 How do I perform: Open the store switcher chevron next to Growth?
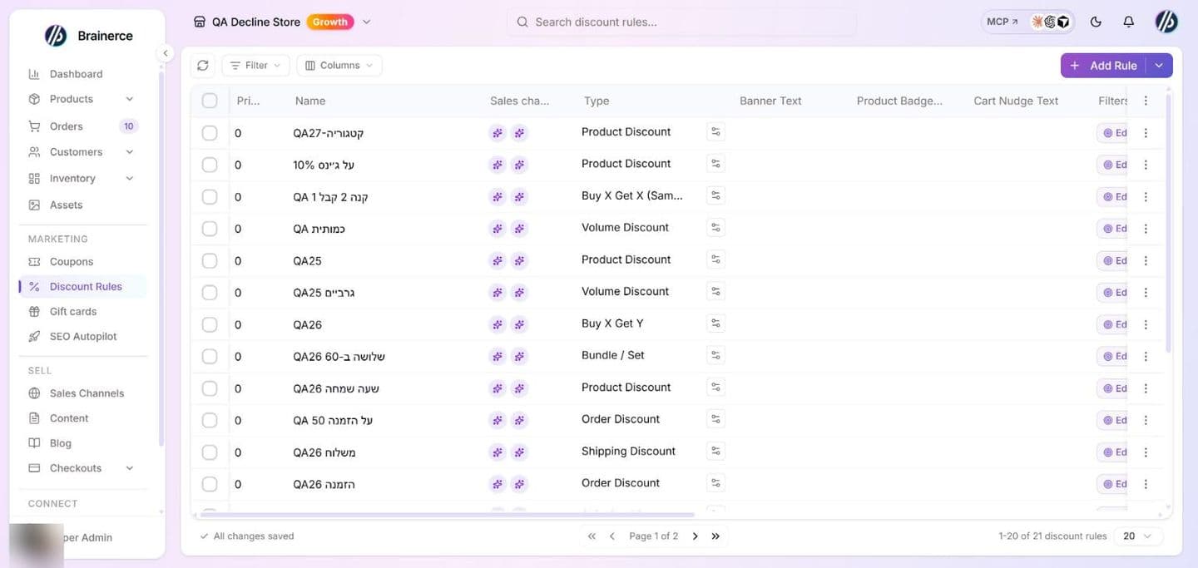pos(367,22)
